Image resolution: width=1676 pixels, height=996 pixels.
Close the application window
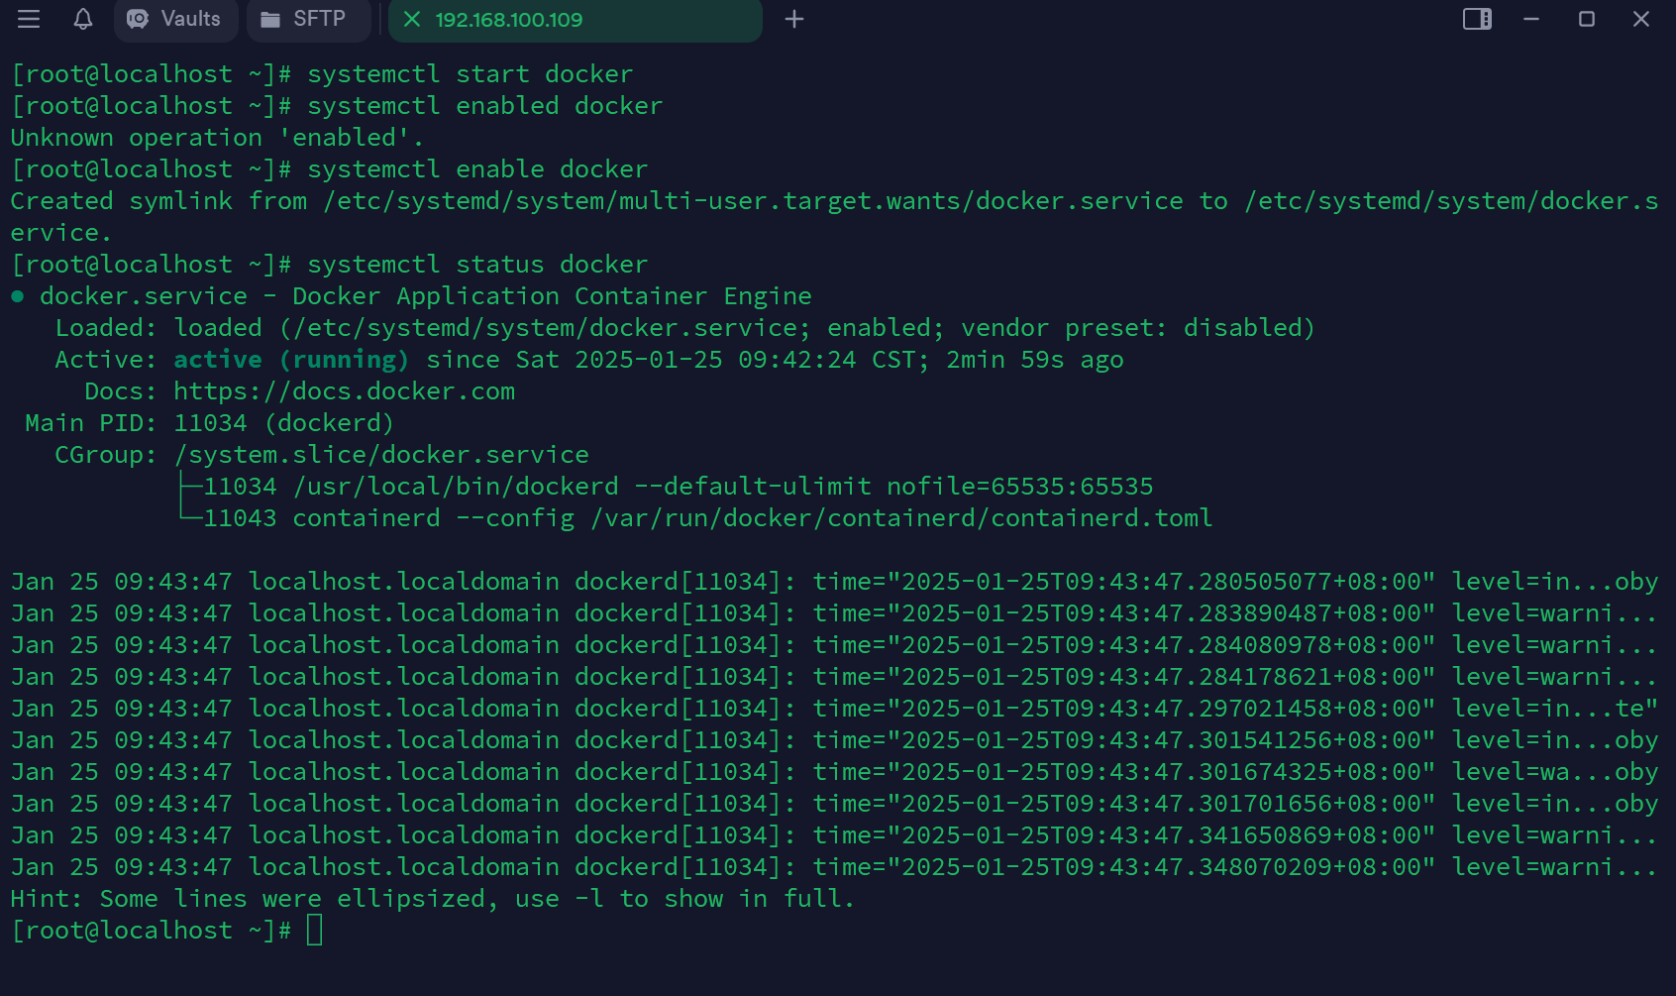click(x=1641, y=19)
